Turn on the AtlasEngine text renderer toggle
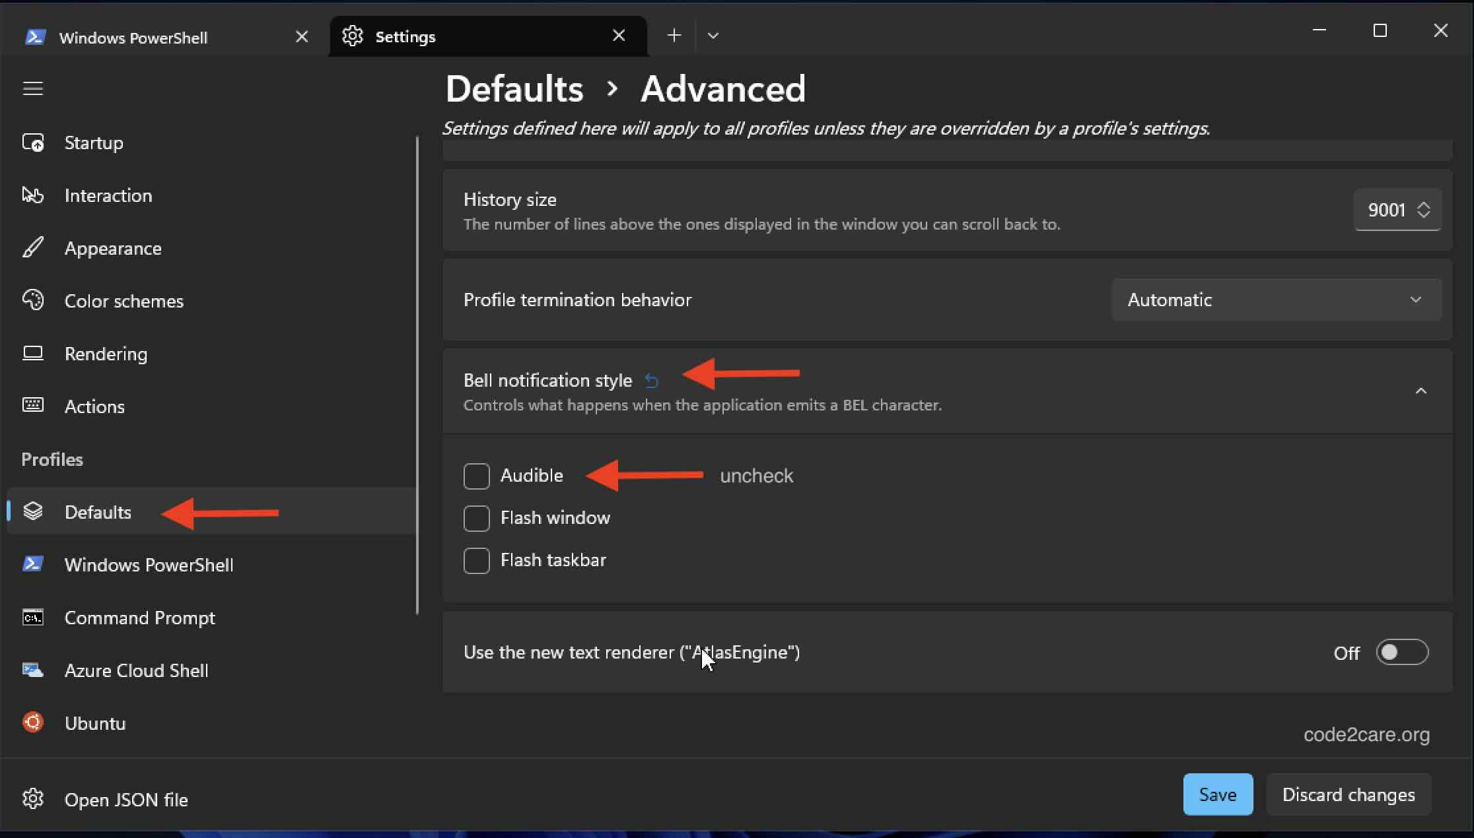 (1403, 652)
